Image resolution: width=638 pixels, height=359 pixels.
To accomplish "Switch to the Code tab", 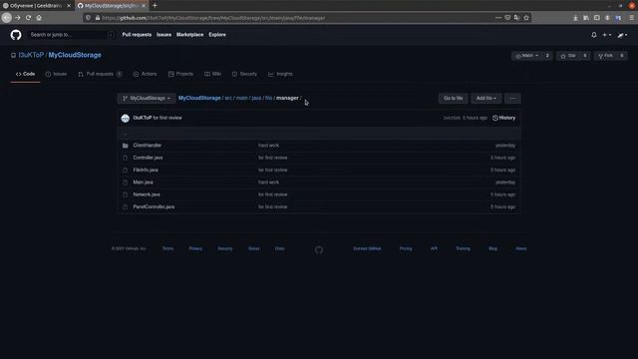I will pyautogui.click(x=25, y=74).
